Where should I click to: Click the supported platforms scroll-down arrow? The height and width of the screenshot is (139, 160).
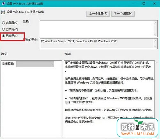tap(155, 47)
